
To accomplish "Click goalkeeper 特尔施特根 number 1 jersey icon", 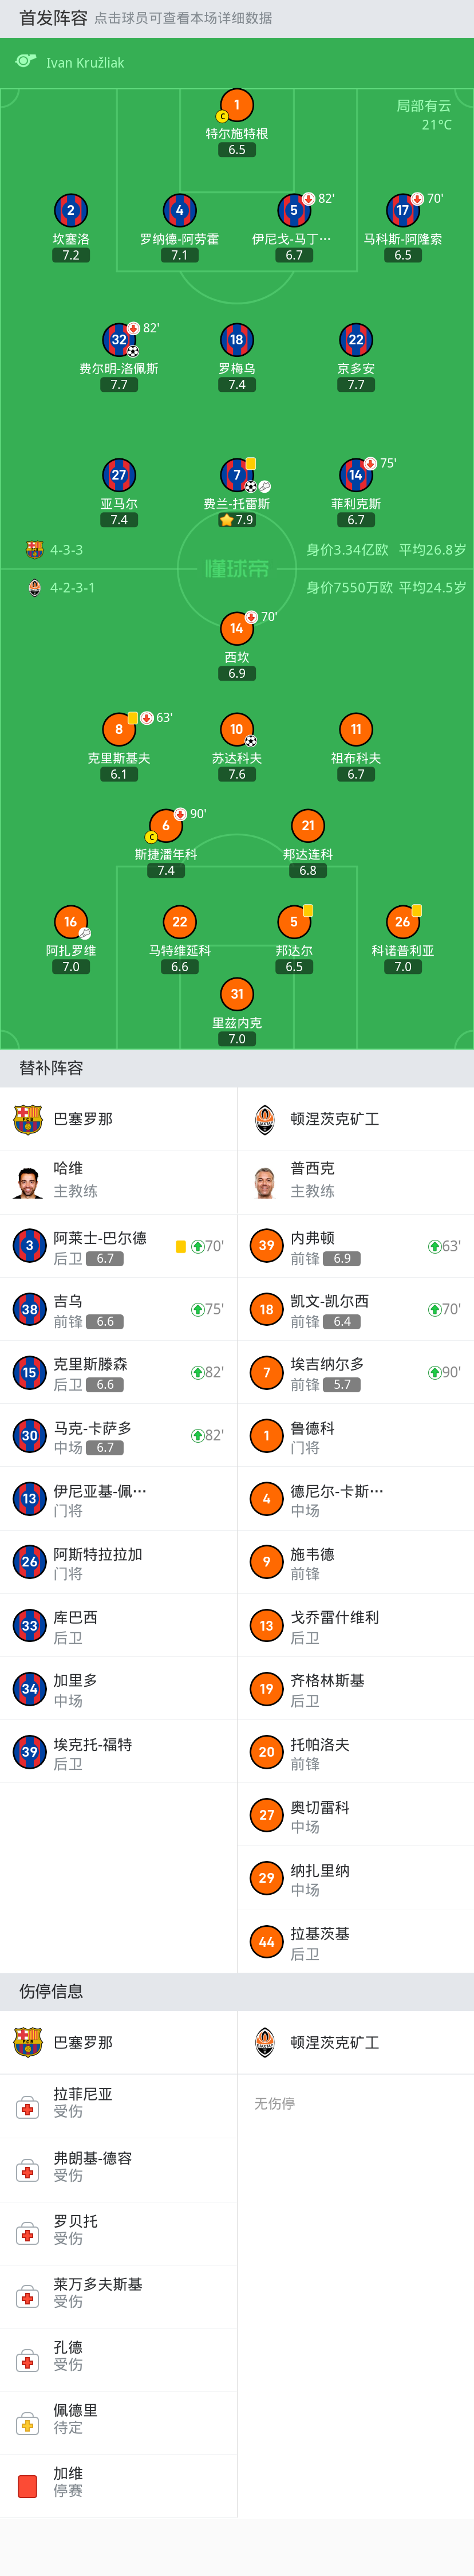I will 237,105.
